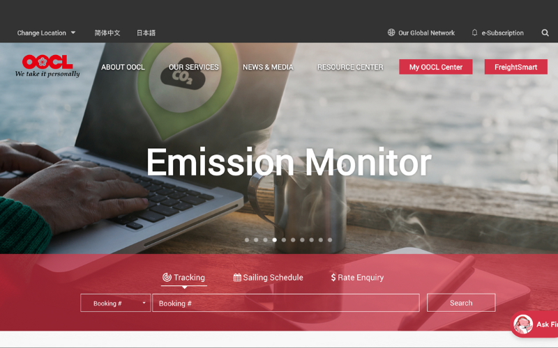The width and height of the screenshot is (558, 348).
Task: Go to the fifth carousel slide dot
Action: point(284,240)
